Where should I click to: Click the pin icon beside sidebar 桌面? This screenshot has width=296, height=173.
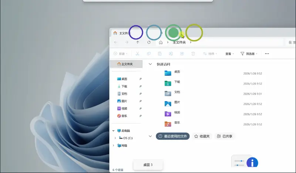click(x=141, y=79)
